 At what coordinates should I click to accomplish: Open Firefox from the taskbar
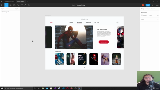(71, 88)
